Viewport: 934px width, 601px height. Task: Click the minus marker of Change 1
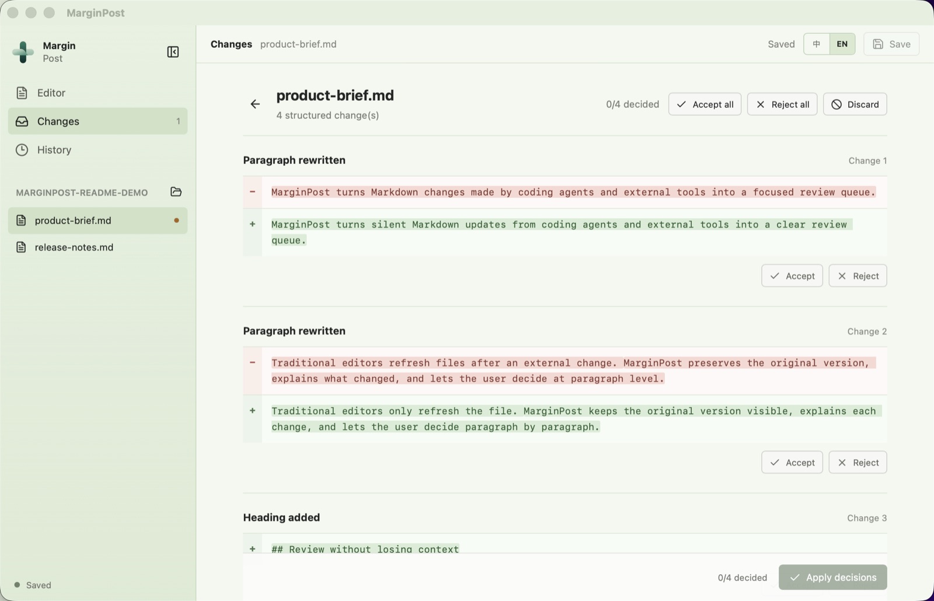tap(252, 191)
